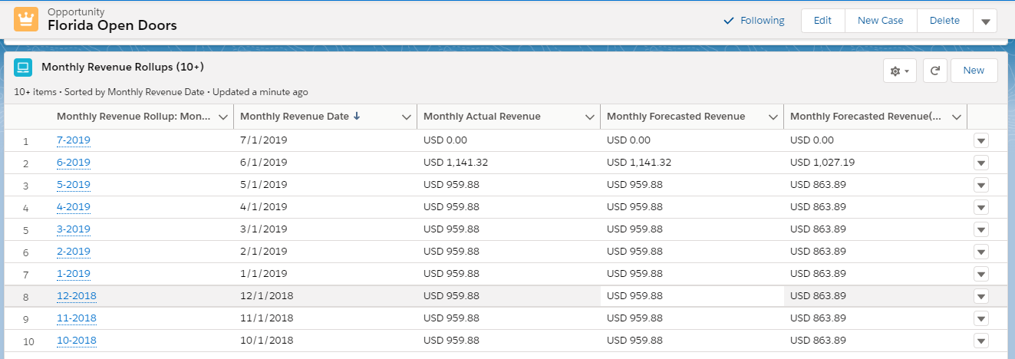Click the New button in the rollups list
Image resolution: width=1015 pixels, height=359 pixels.
pos(974,71)
